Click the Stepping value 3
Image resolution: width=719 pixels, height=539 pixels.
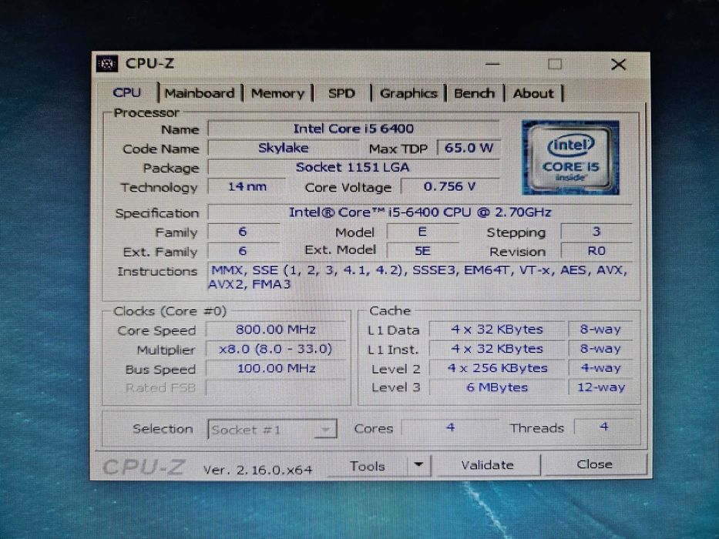[596, 232]
